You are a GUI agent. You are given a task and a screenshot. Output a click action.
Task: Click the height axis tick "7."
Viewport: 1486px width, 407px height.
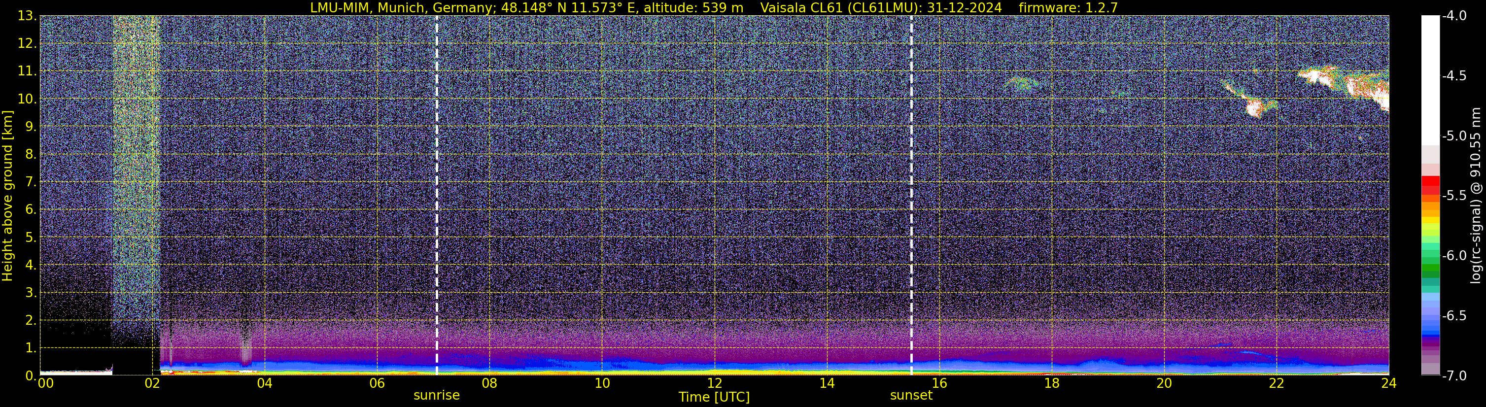[x=31, y=182]
